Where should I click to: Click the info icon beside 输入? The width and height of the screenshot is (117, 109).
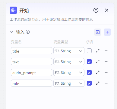click(x=28, y=32)
